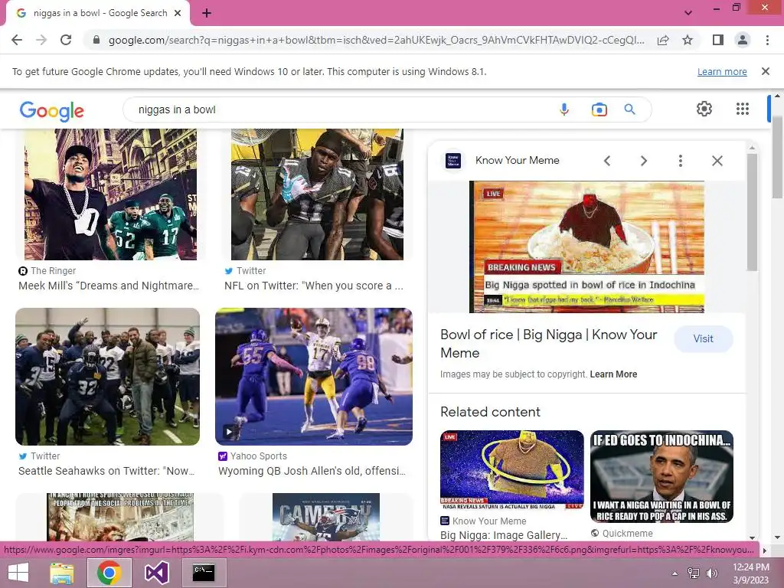Open File Explorer from the taskbar
Screen dimensions: 784x588
(61, 573)
